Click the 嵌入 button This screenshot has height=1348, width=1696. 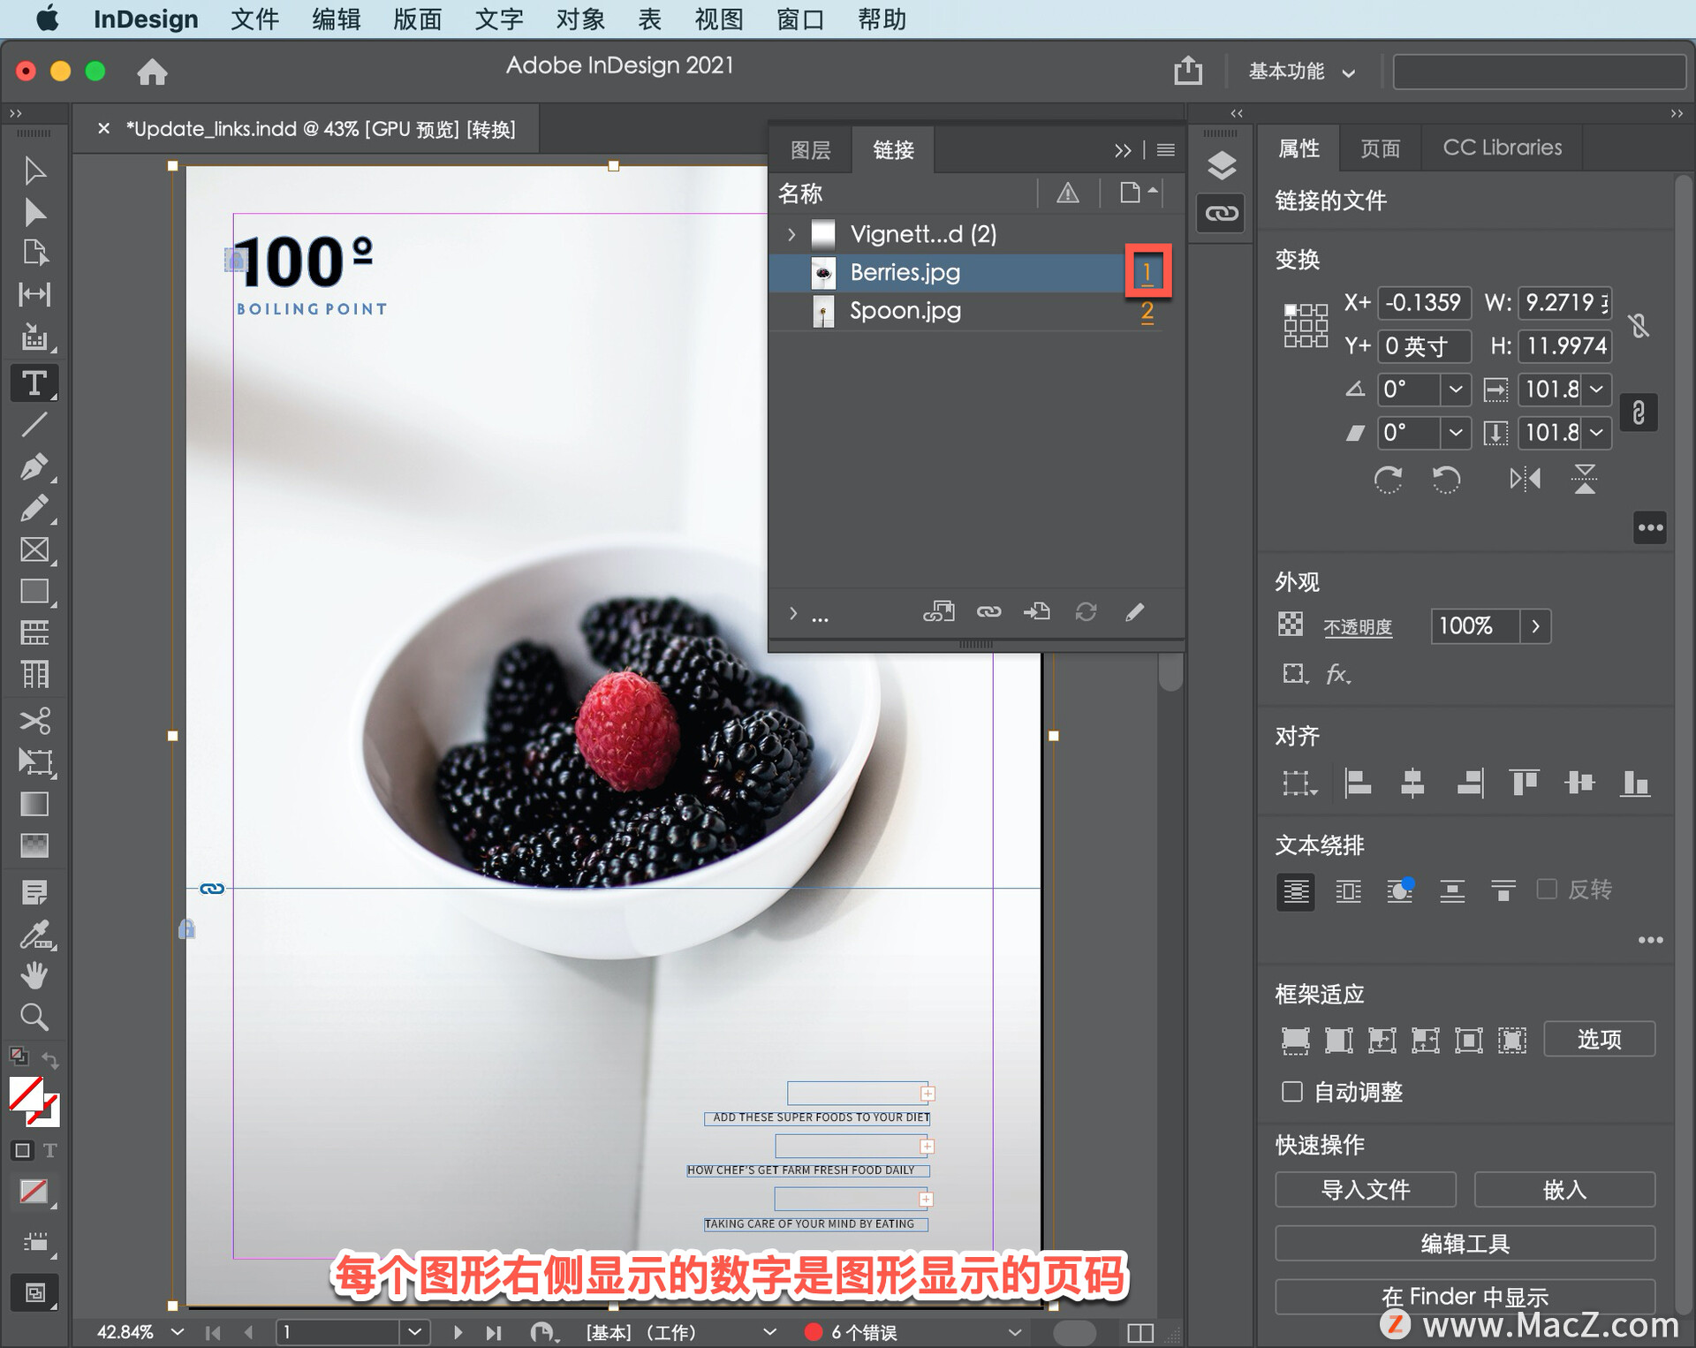(x=1563, y=1190)
